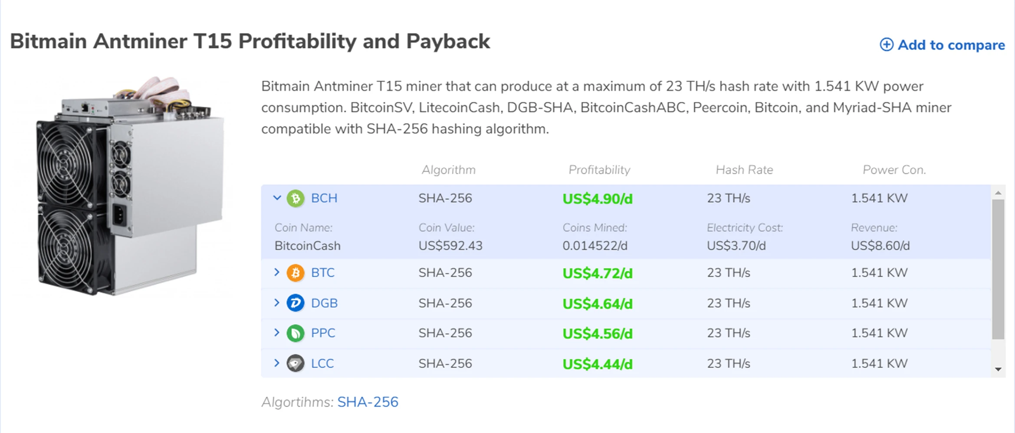Click the coin list scrollbar down arrow
Screen dimensions: 1015x433
pyautogui.click(x=998, y=369)
